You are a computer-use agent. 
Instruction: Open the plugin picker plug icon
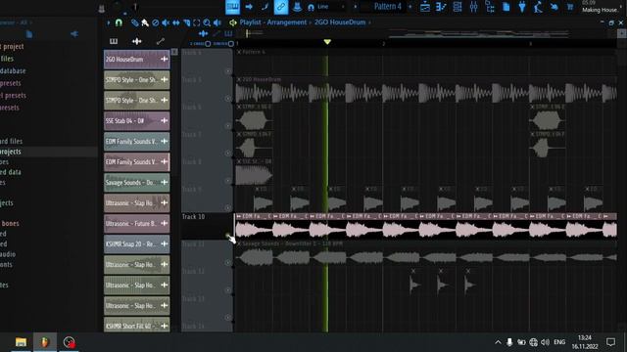pos(522,7)
